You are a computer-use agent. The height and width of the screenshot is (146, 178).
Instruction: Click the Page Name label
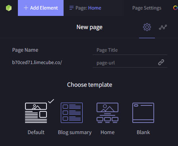(25, 50)
